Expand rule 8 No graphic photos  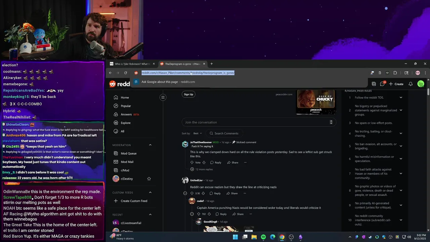401,191
